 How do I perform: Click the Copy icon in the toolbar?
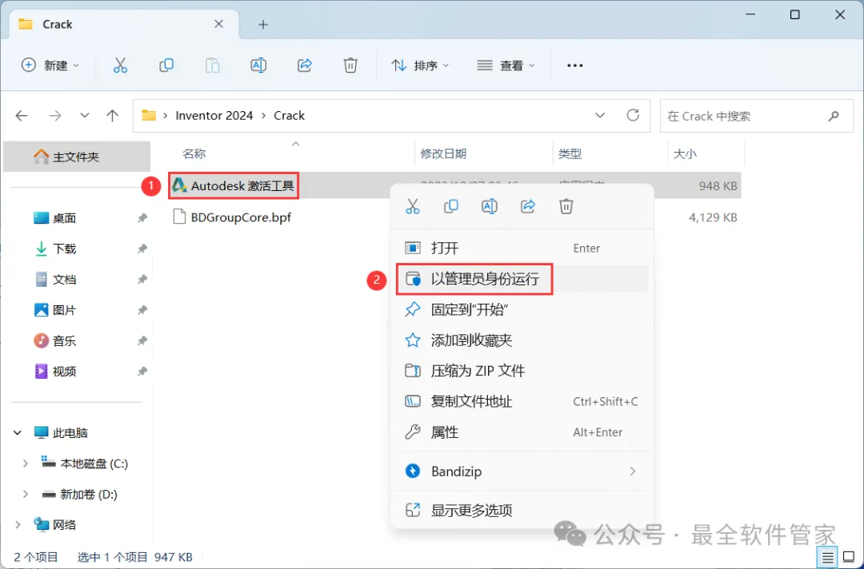pyautogui.click(x=166, y=66)
